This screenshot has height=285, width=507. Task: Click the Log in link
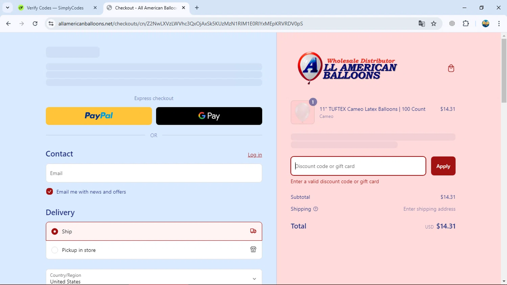coord(255,155)
